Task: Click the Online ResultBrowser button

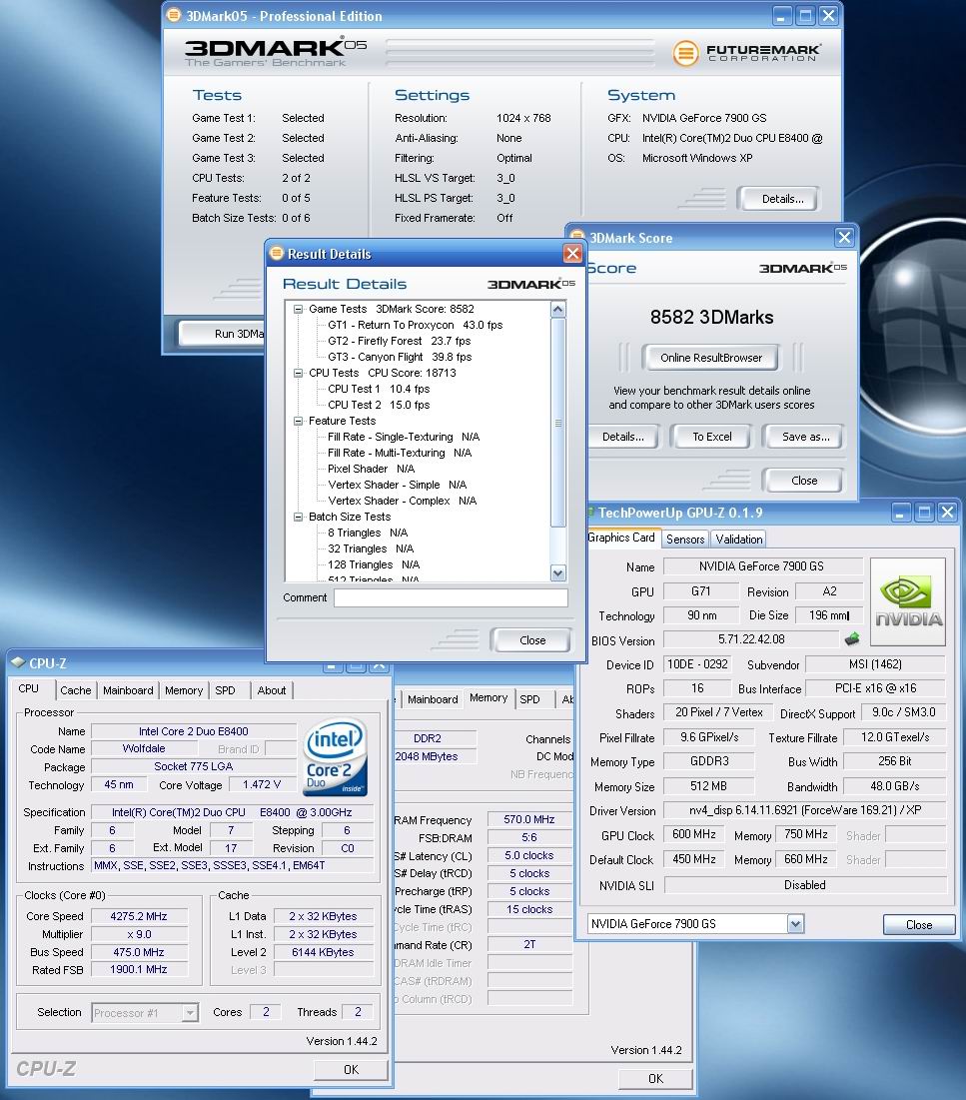Action: (x=710, y=358)
